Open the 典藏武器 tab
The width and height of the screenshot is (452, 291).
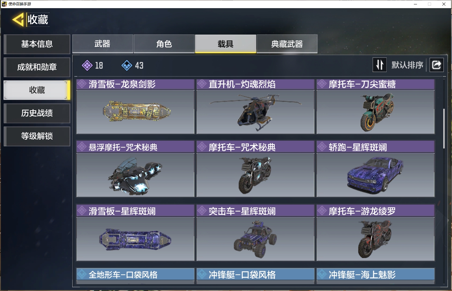[287, 44]
